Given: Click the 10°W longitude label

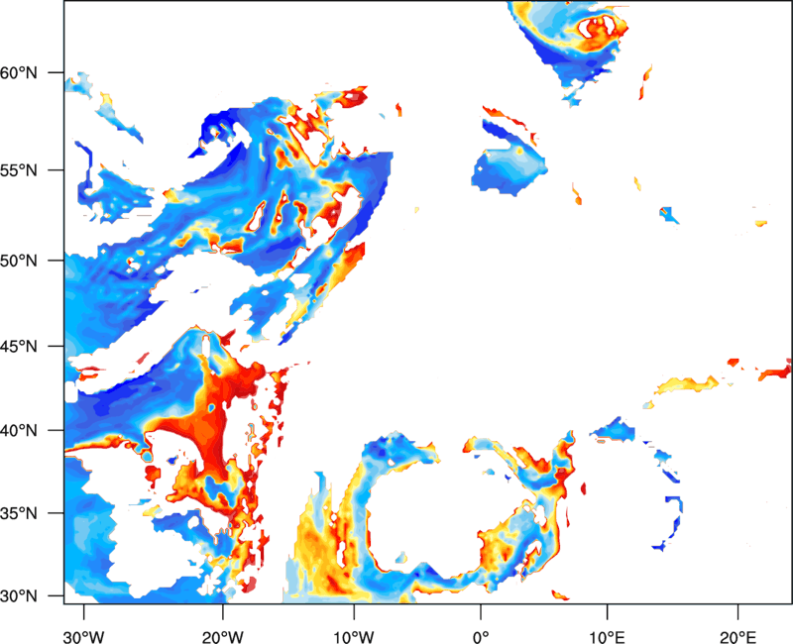Looking at the screenshot, I should coord(354,637).
